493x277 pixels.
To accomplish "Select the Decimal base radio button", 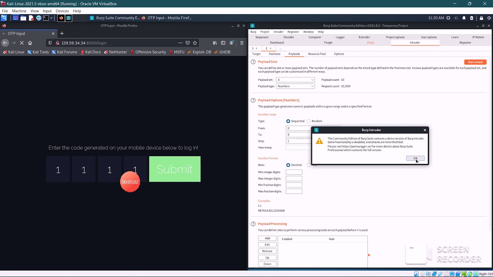I will tap(288, 165).
